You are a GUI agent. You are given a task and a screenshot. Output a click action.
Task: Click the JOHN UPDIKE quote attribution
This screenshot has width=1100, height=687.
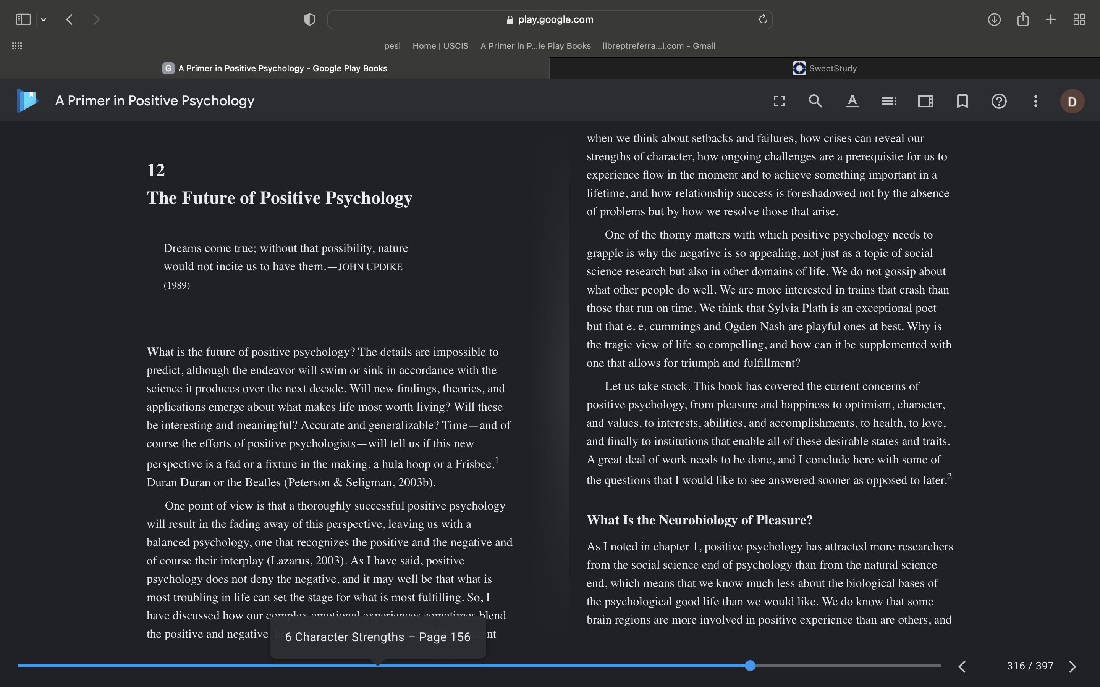[370, 267]
